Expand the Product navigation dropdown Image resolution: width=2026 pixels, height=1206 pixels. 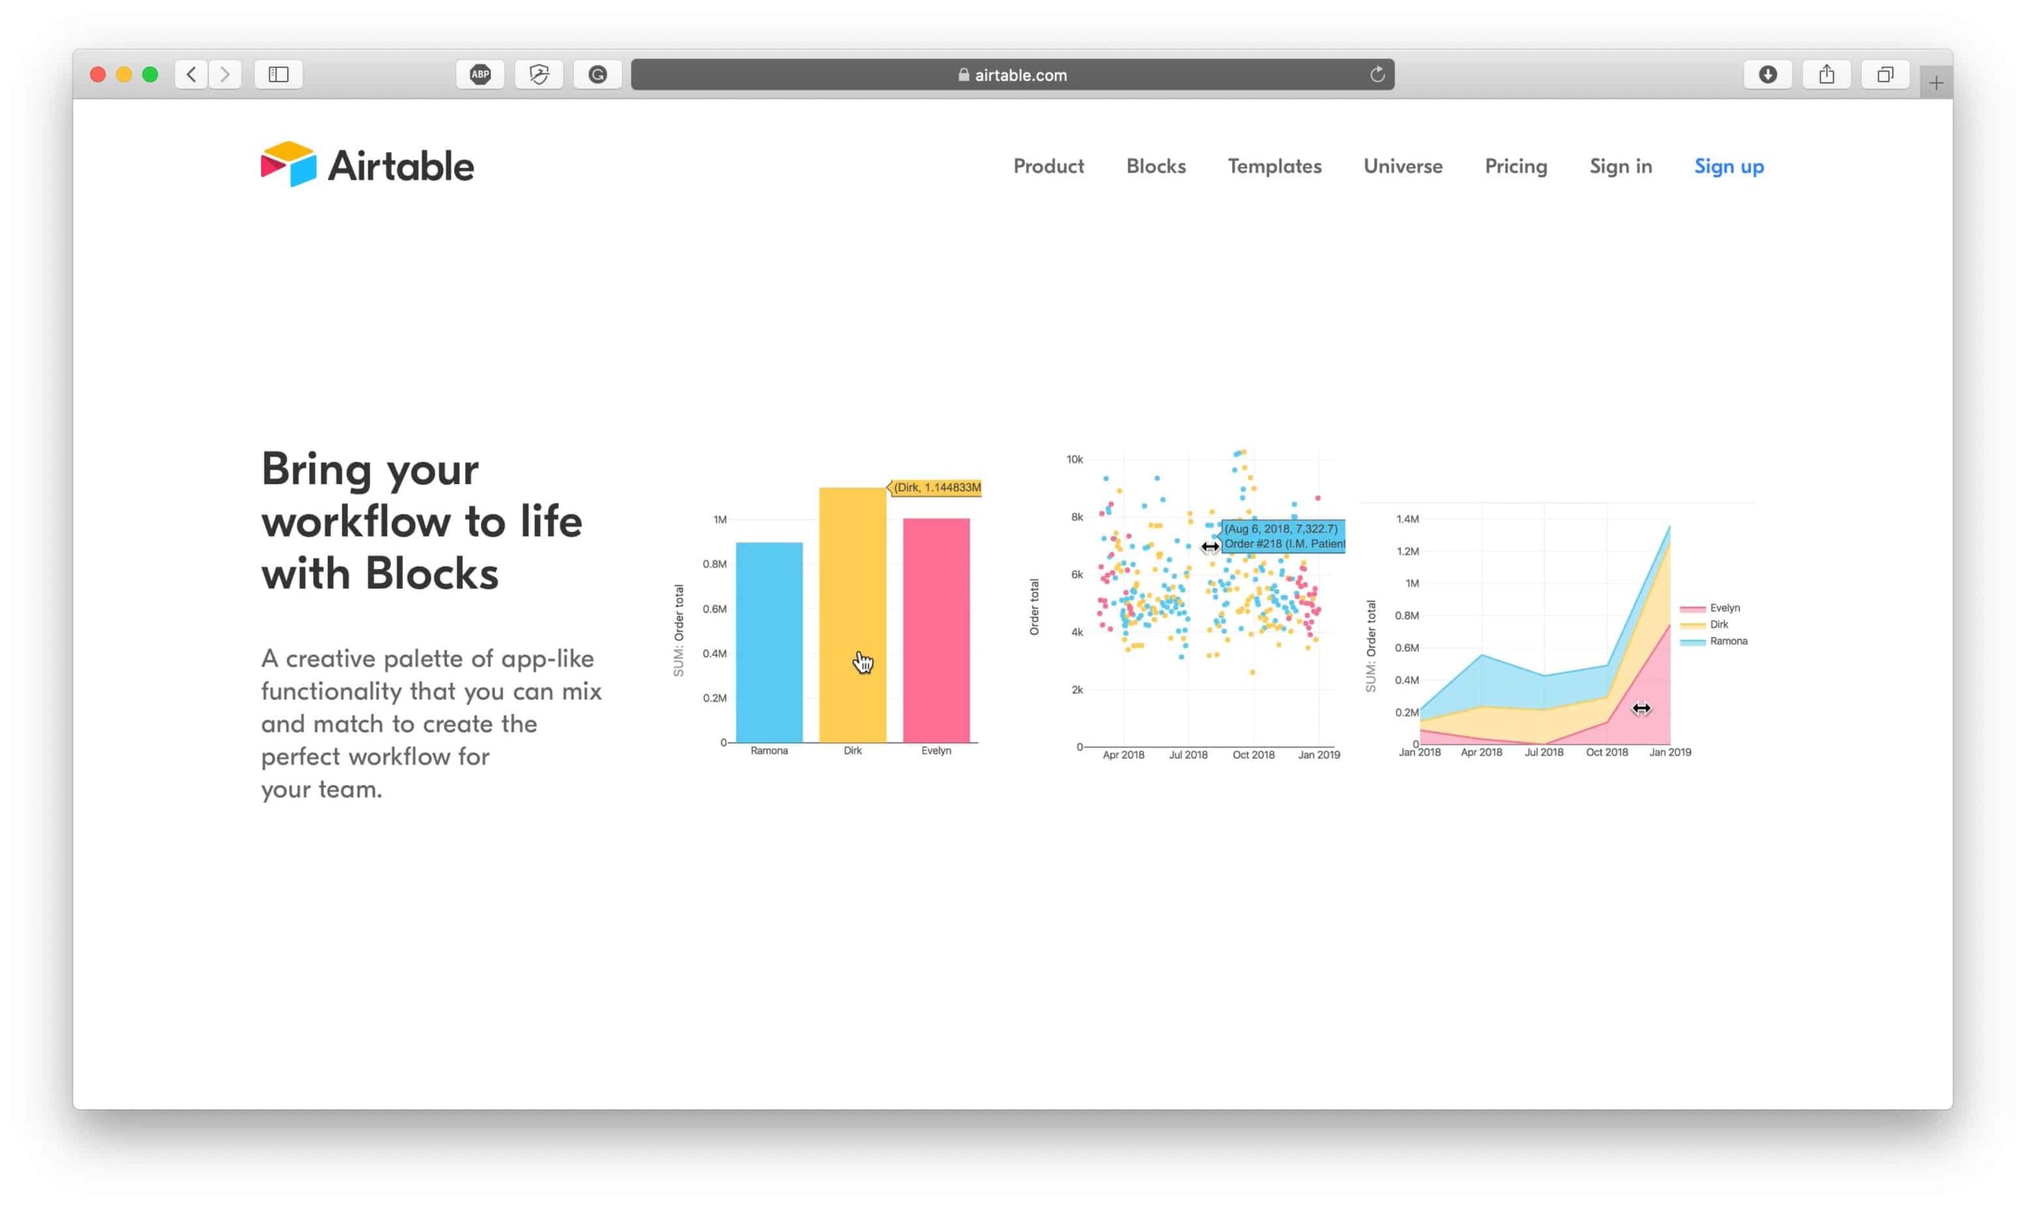[x=1048, y=165]
